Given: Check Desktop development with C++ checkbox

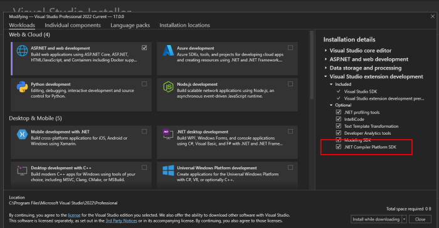Looking at the screenshot, I should click(144, 168).
